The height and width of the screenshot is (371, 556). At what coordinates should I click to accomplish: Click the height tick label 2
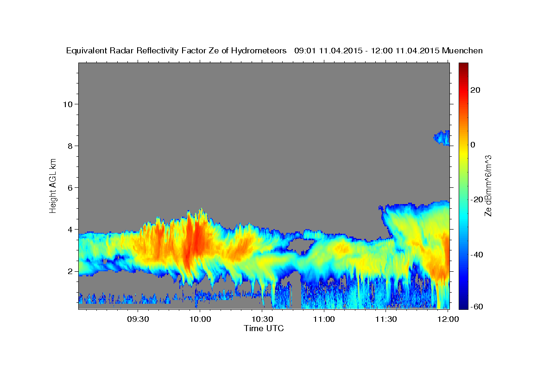coord(70,271)
